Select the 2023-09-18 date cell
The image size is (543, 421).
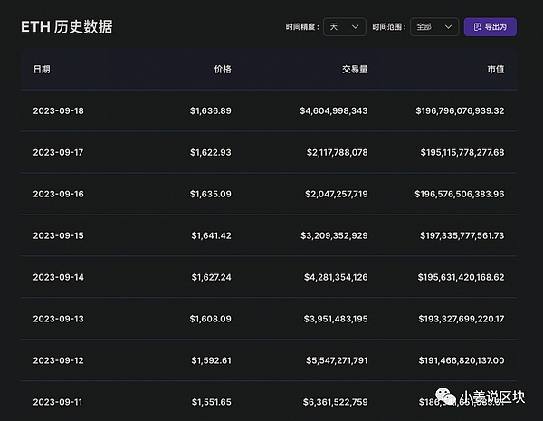point(58,111)
